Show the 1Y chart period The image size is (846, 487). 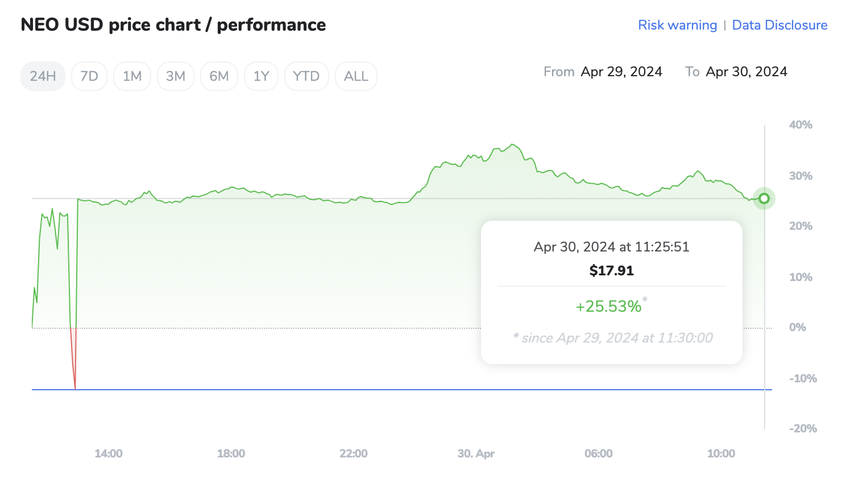click(x=261, y=76)
